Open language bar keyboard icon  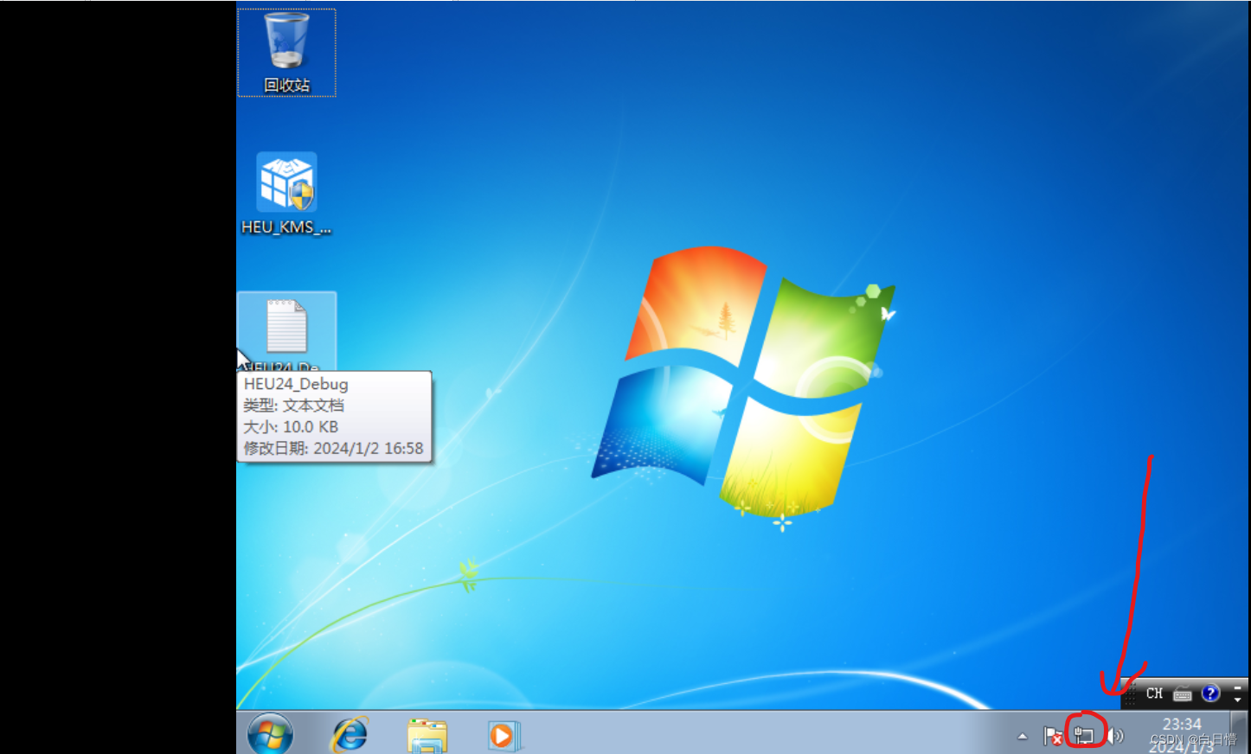pos(1183,694)
